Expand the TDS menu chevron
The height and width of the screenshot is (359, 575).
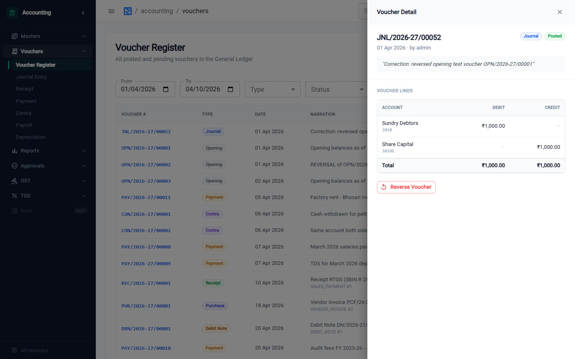[84, 196]
